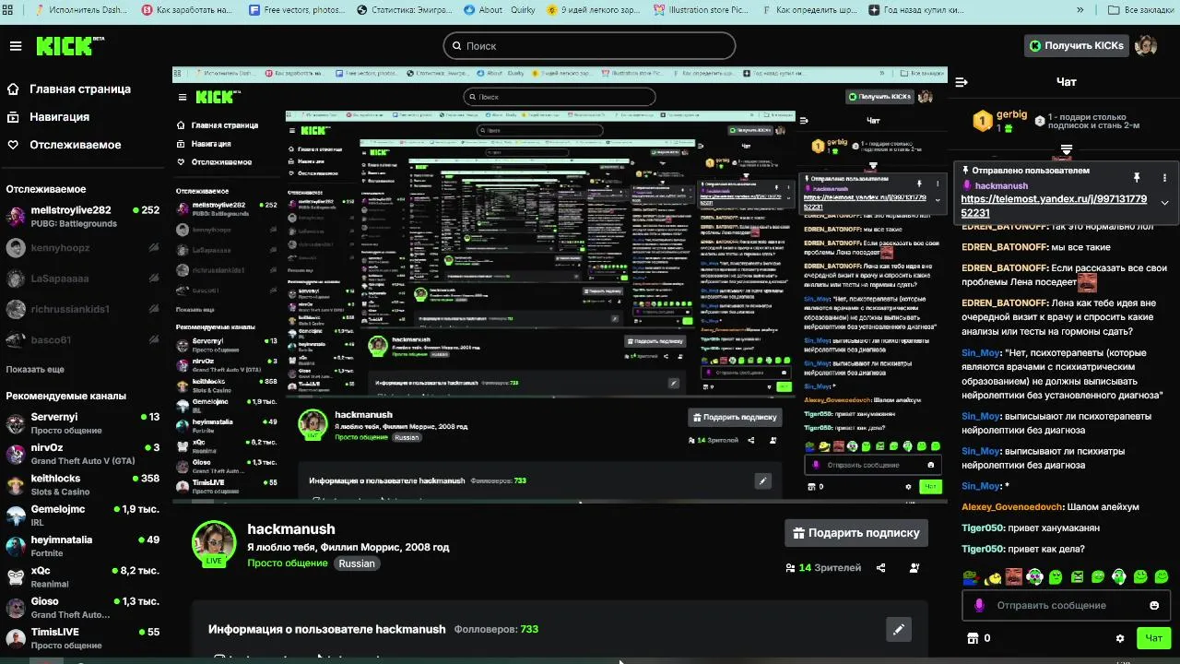Open the chat settings gear icon
The height and width of the screenshot is (664, 1180).
coord(1120,638)
